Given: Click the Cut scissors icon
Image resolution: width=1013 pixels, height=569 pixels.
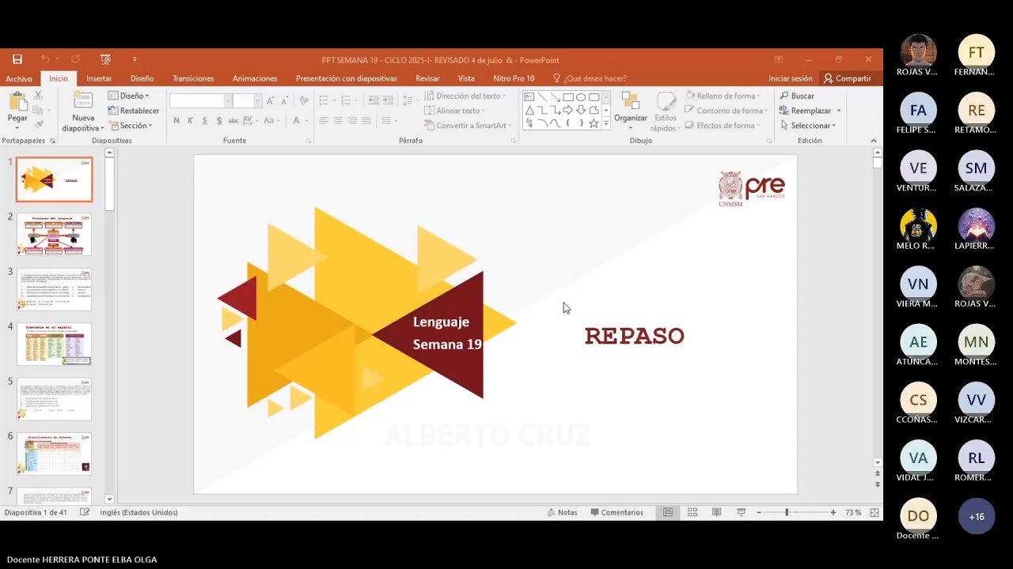Looking at the screenshot, I should (x=38, y=96).
